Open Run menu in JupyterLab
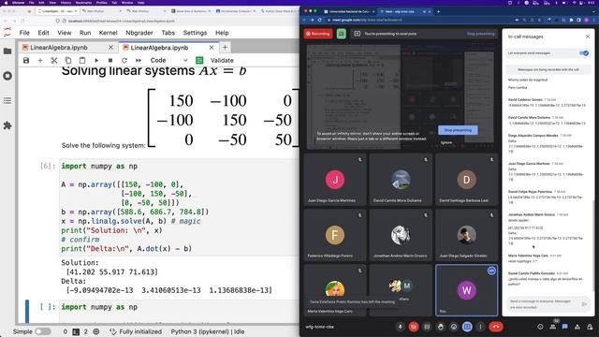This screenshot has width=599, height=337. [x=85, y=33]
